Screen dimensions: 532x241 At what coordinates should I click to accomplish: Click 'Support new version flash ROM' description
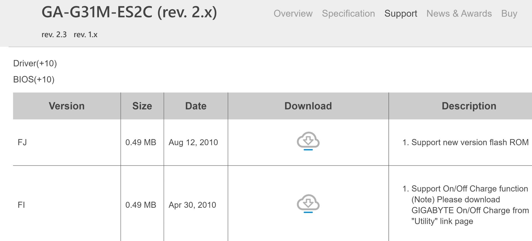tap(470, 142)
